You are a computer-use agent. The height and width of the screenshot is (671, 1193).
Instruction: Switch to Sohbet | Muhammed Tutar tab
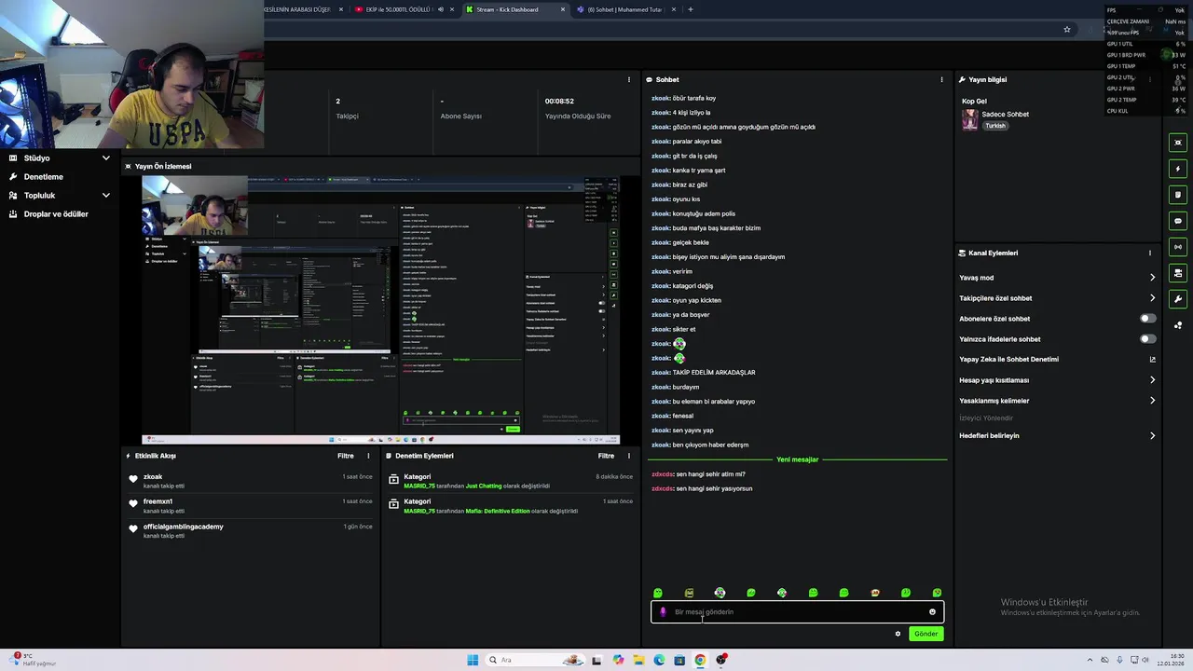[624, 9]
